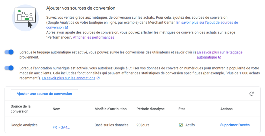Open 'Afficher les performances' link
Image resolution: width=265 pixels, height=136 pixels.
pyautogui.click(x=93, y=37)
